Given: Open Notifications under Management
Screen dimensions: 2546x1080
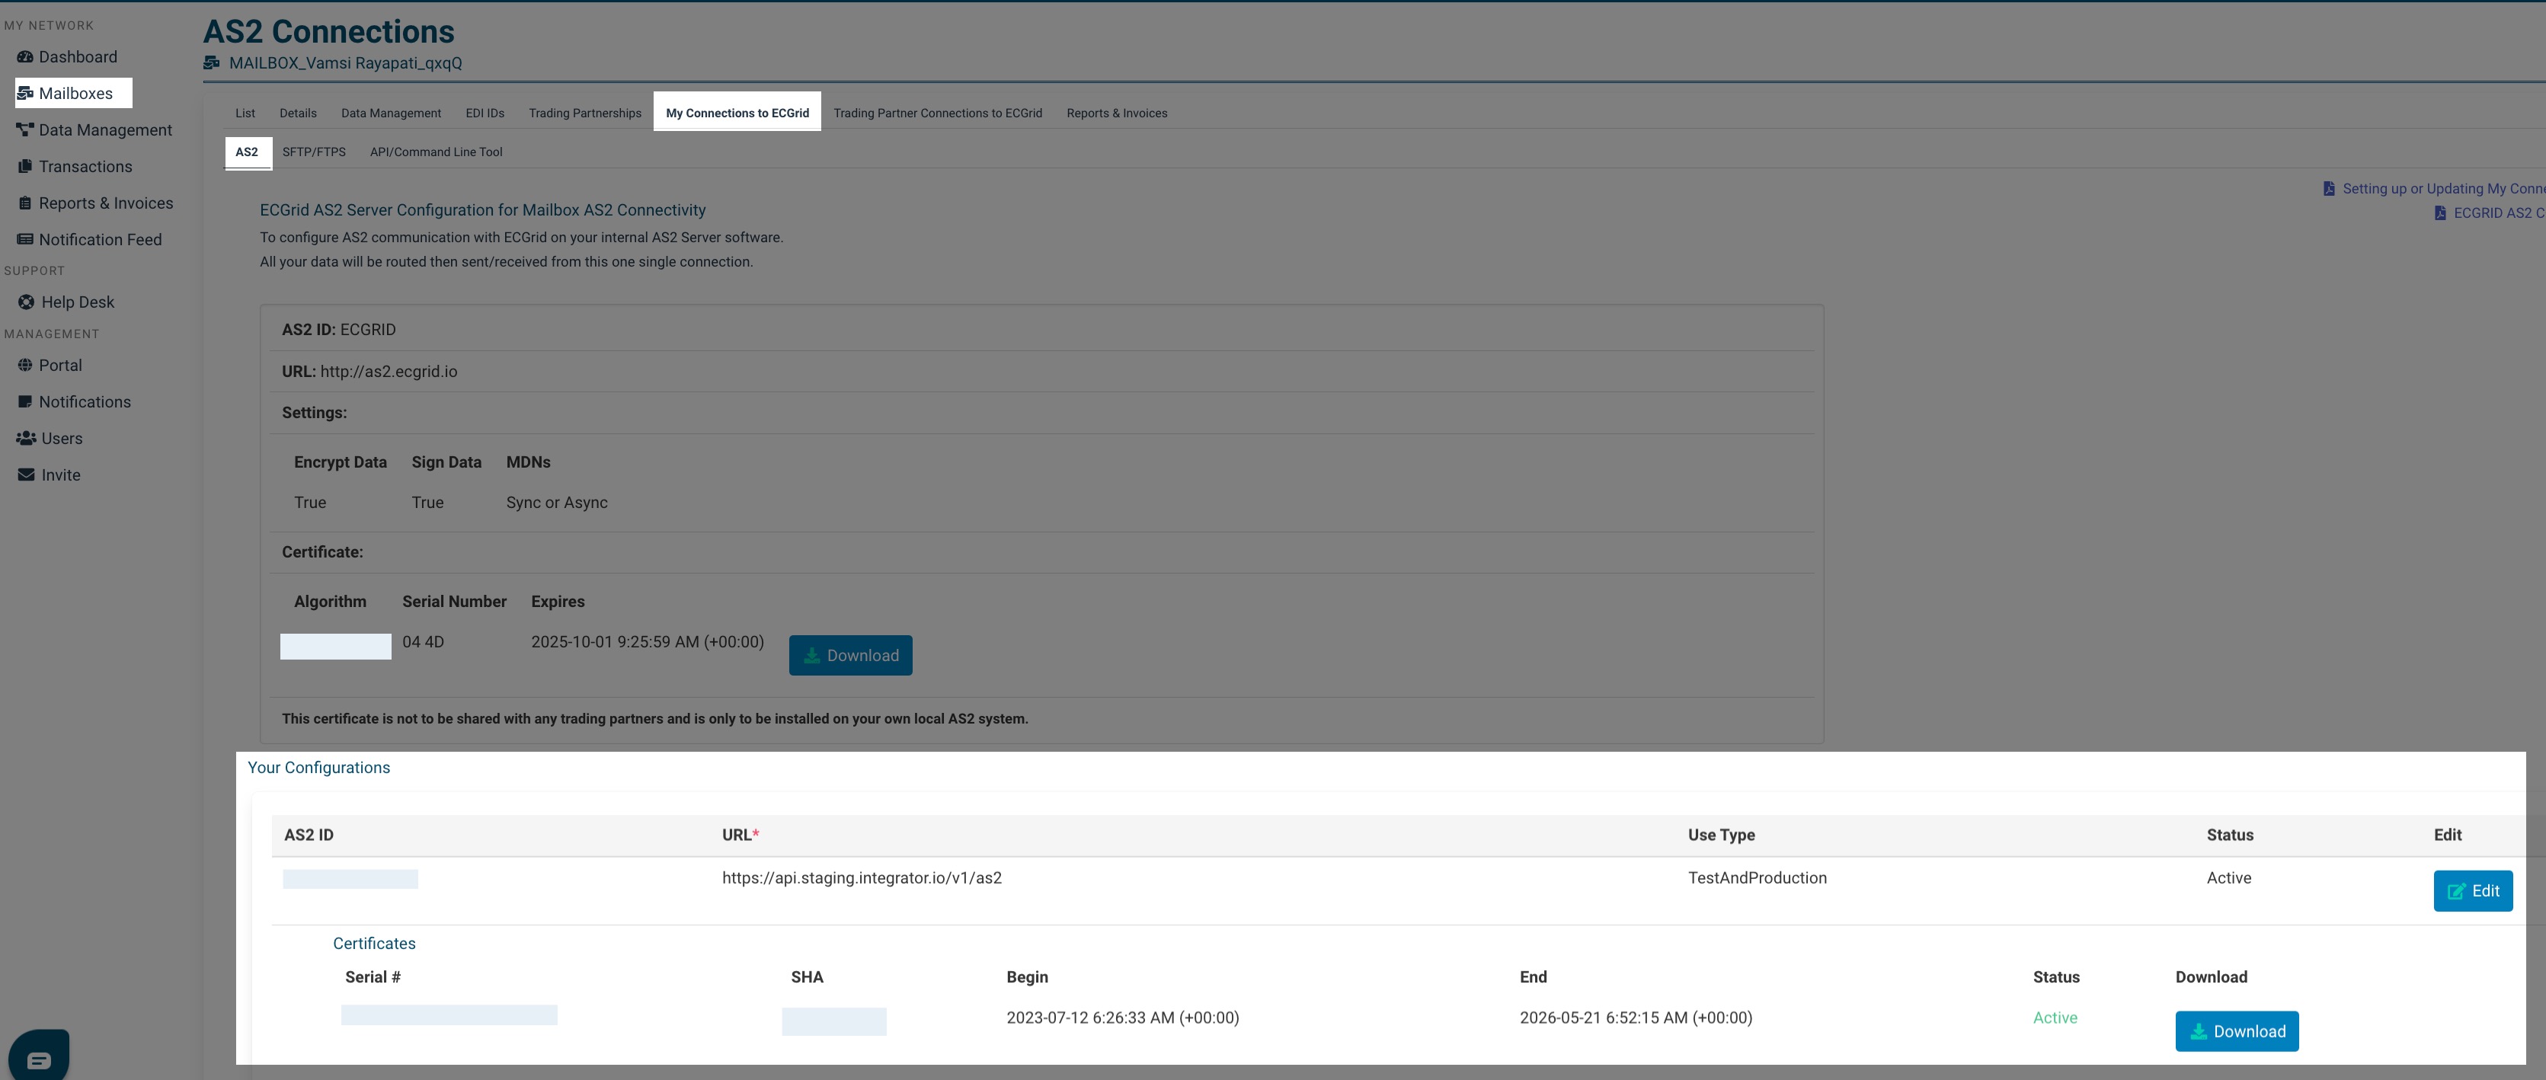Looking at the screenshot, I should coord(84,401).
